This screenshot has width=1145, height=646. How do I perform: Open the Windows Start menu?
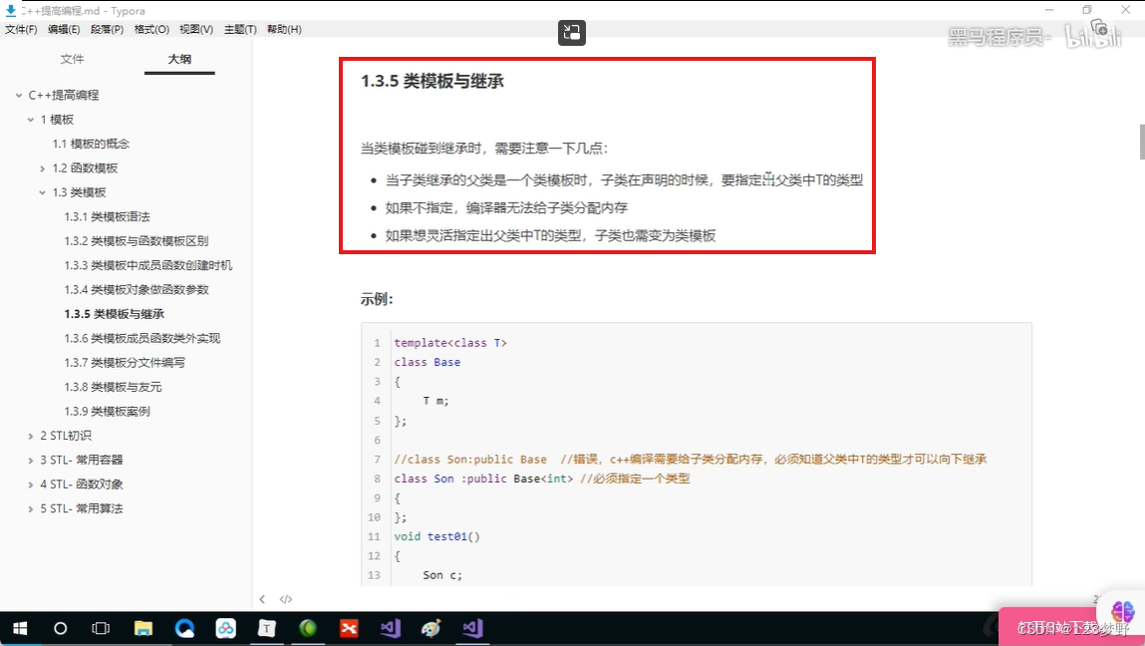click(20, 628)
